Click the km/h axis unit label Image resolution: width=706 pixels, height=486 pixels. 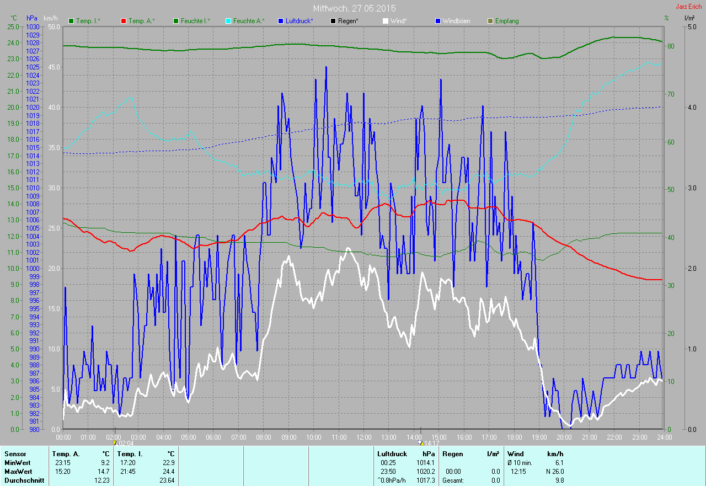(51, 18)
